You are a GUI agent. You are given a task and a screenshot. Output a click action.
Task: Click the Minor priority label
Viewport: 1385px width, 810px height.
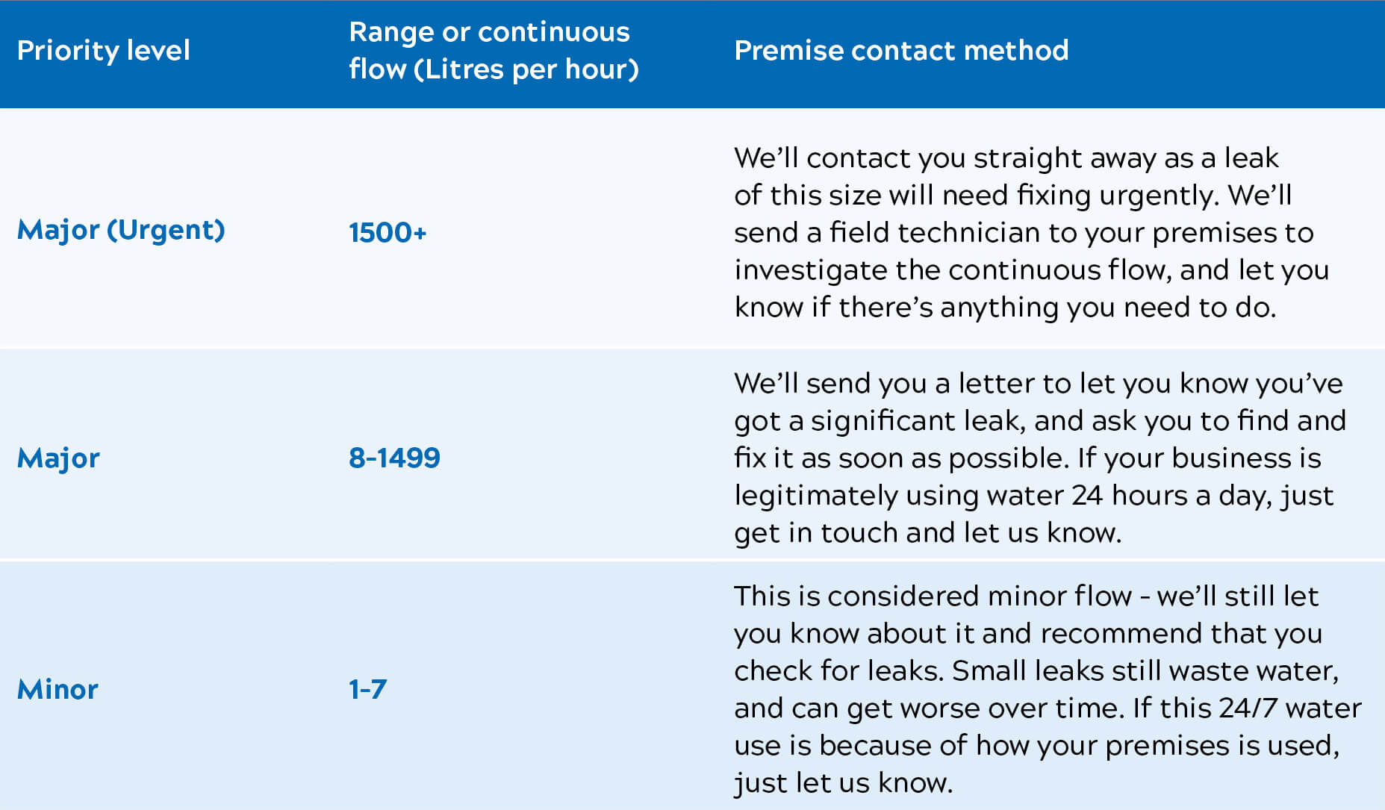[x=57, y=689]
